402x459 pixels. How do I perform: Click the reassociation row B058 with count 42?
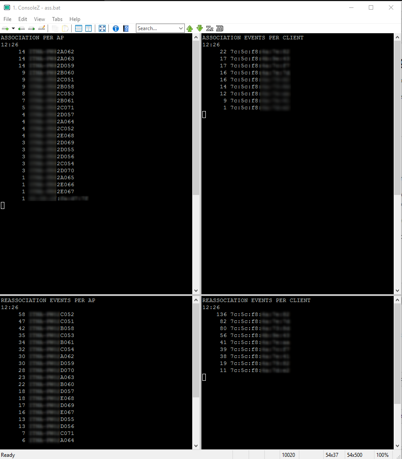(46, 328)
